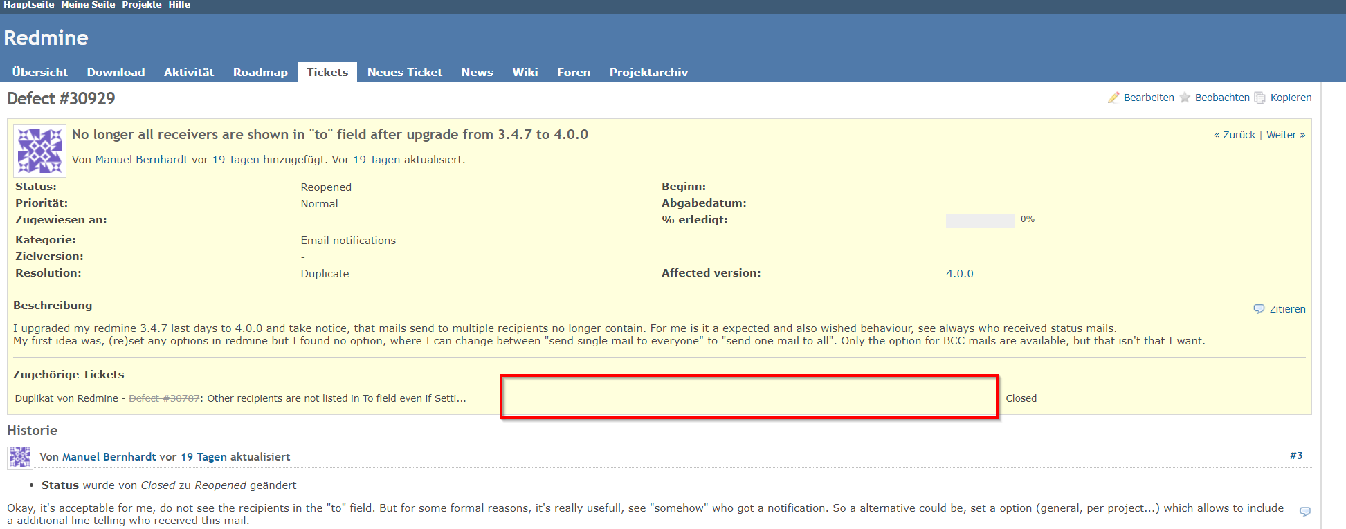This screenshot has height=529, width=1346.
Task: Open the Neues Ticket tab
Action: pyautogui.click(x=405, y=72)
